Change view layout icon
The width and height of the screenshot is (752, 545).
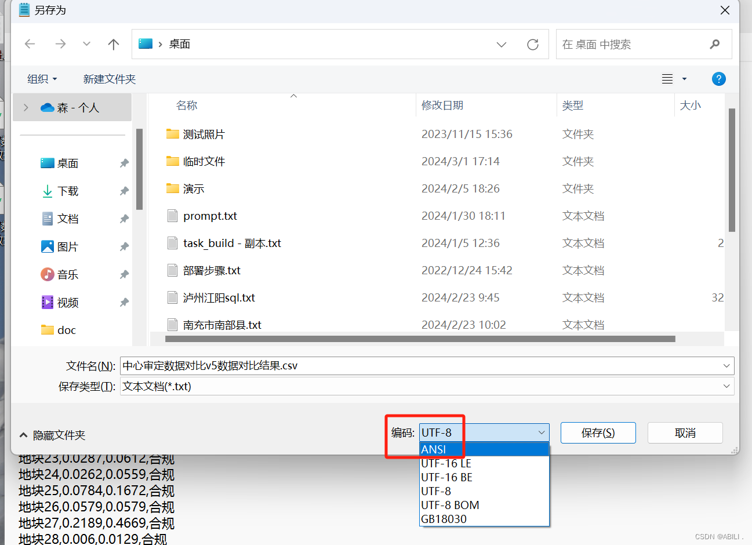tap(667, 79)
